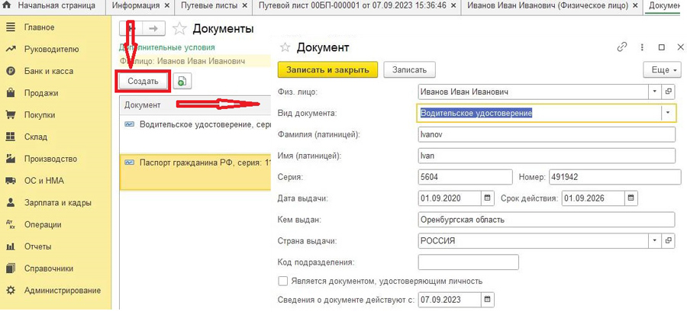Open the Отчеты bar chart icon
The width and height of the screenshot is (687, 312).
pyautogui.click(x=11, y=247)
